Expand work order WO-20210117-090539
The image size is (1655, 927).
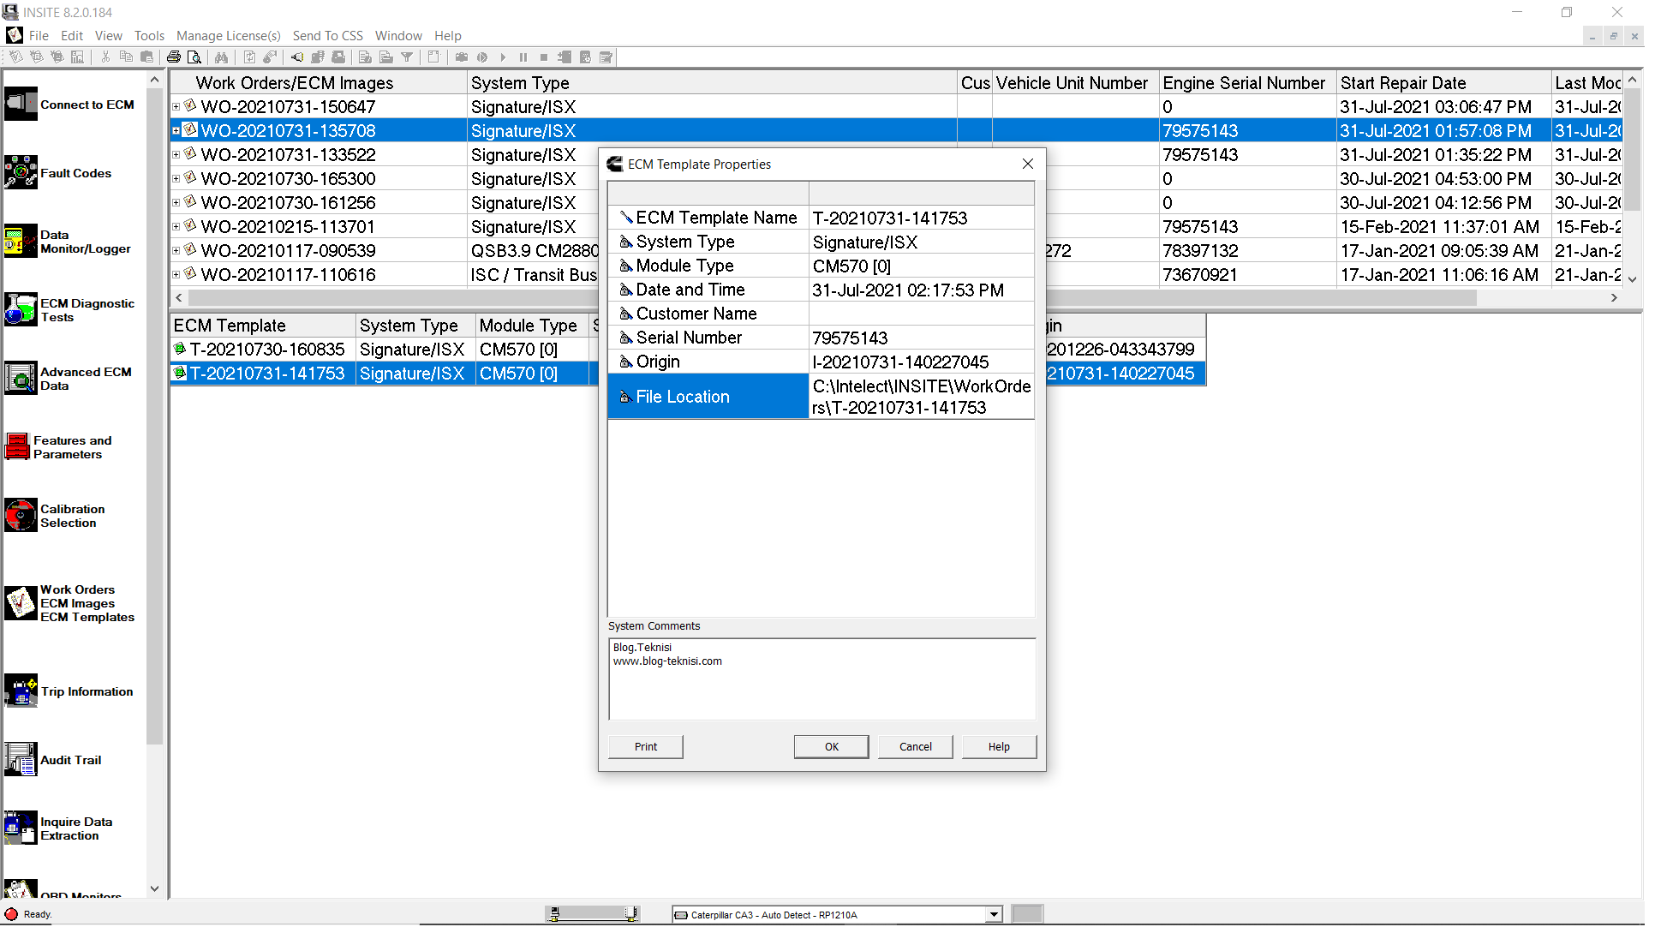tap(177, 249)
